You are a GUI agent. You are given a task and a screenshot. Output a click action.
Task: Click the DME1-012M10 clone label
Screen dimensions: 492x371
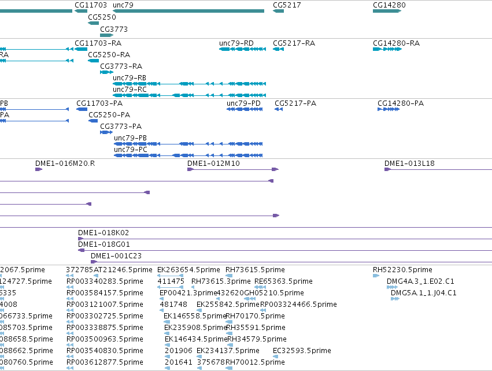[x=213, y=164]
